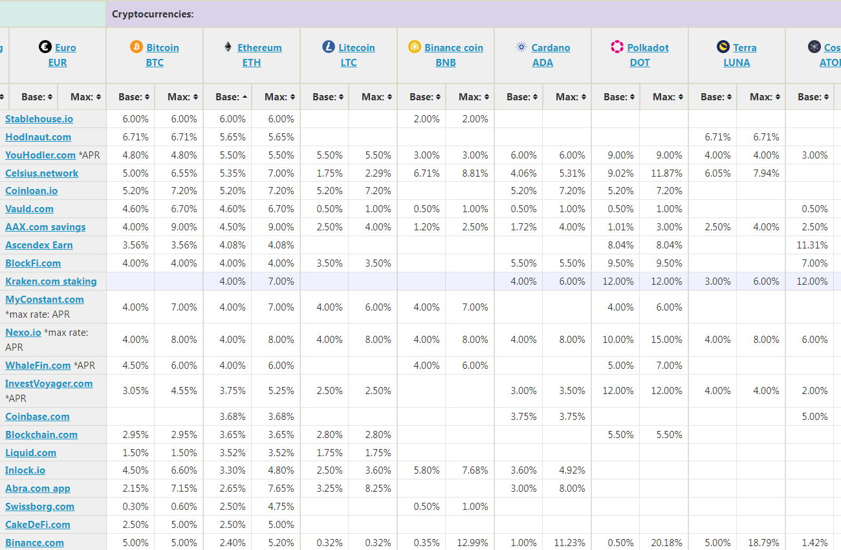Click the Cardano icon
This screenshot has width=841, height=550.
point(520,47)
